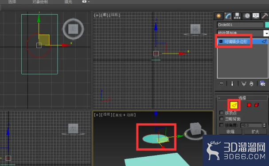Image resolution: width=269 pixels, height=166 pixels.
Task: Enable the 按顶点 checkbox
Action: click(x=222, y=113)
